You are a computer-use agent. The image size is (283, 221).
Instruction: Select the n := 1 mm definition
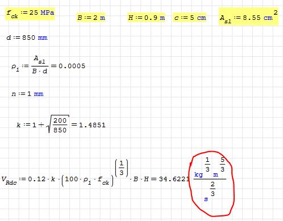pyautogui.click(x=27, y=94)
